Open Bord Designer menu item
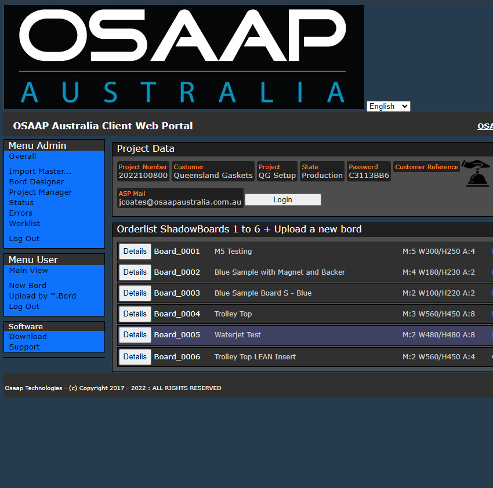493x488 pixels. (37, 181)
